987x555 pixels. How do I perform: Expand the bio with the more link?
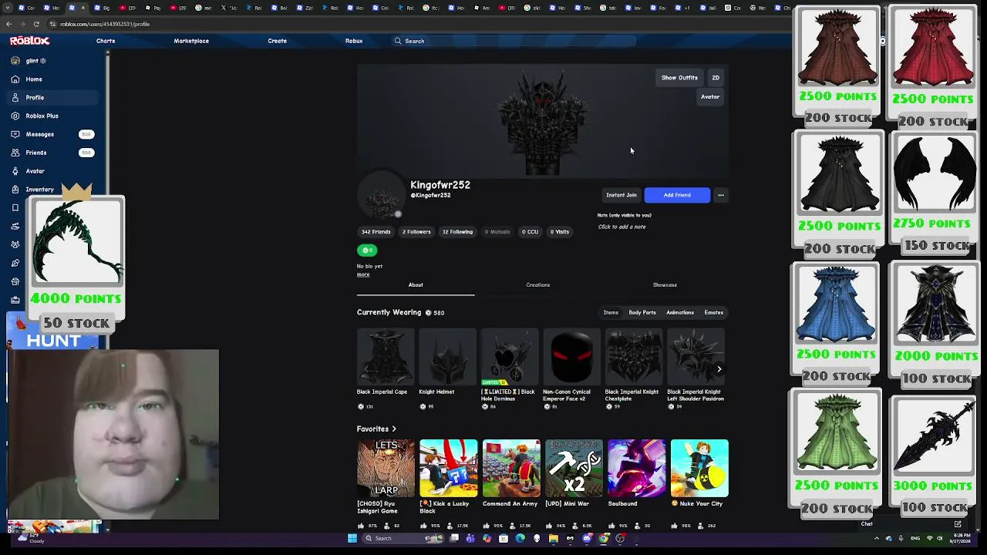363,274
